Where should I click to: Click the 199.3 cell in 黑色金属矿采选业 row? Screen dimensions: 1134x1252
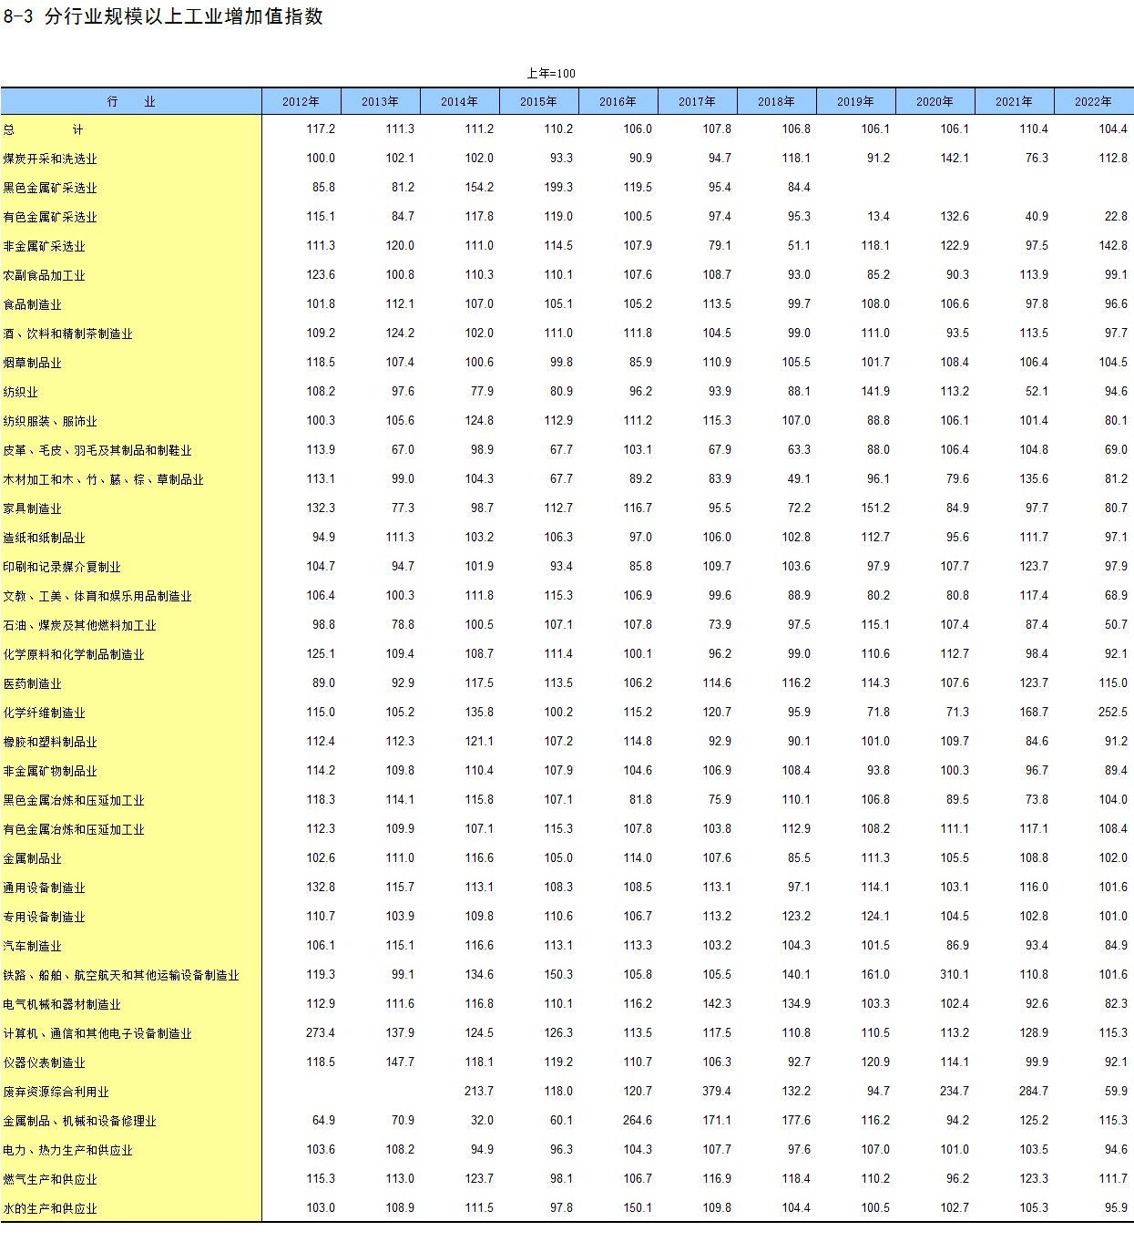558,187
